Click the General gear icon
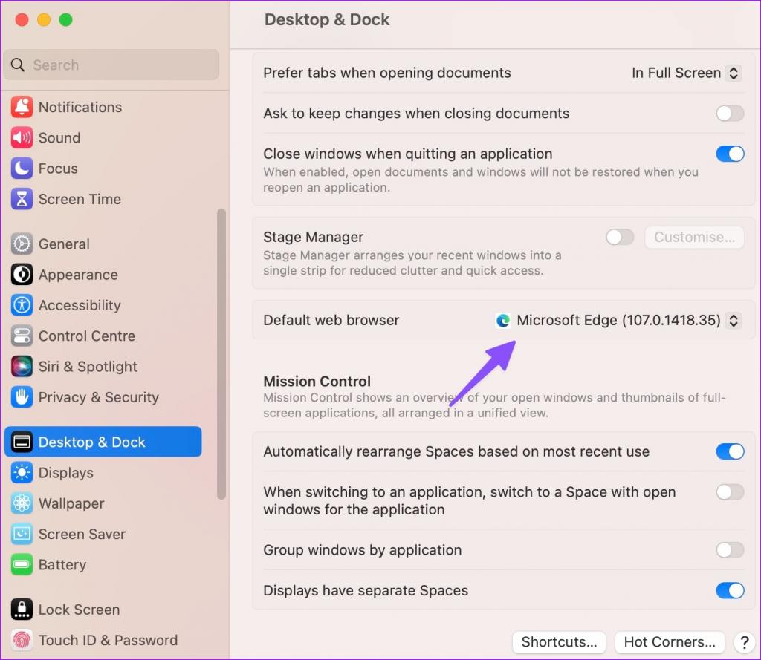761x660 pixels. 22,244
